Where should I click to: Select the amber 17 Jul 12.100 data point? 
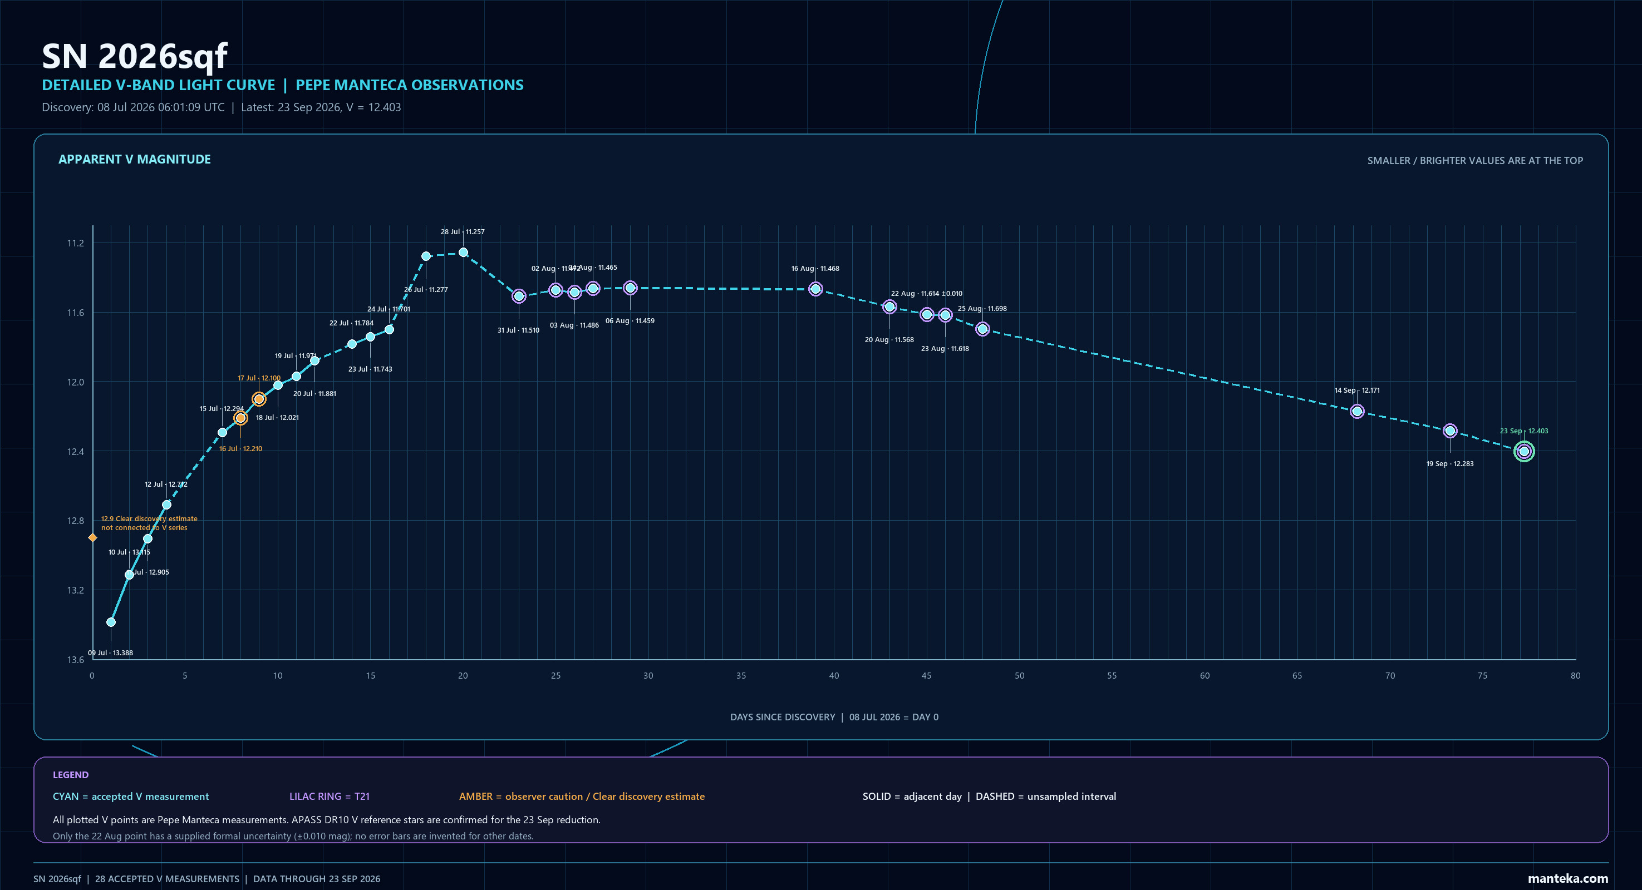[x=259, y=399]
